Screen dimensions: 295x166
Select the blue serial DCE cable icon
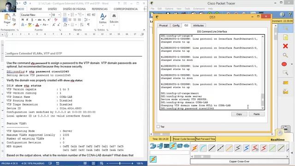pos(246,148)
